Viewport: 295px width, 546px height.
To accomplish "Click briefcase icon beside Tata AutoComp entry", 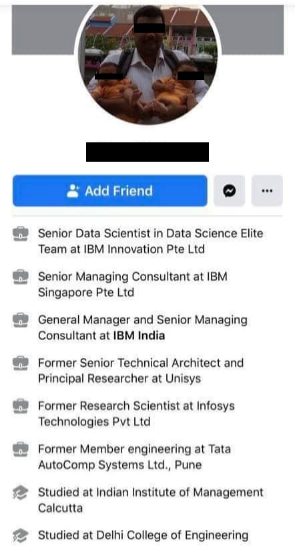I will [x=21, y=450].
